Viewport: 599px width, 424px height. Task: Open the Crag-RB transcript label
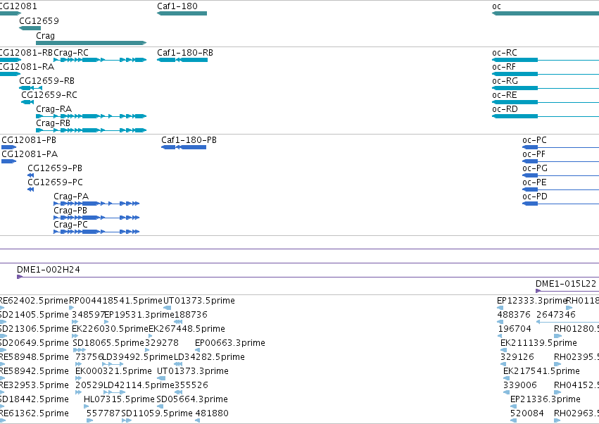(x=53, y=123)
